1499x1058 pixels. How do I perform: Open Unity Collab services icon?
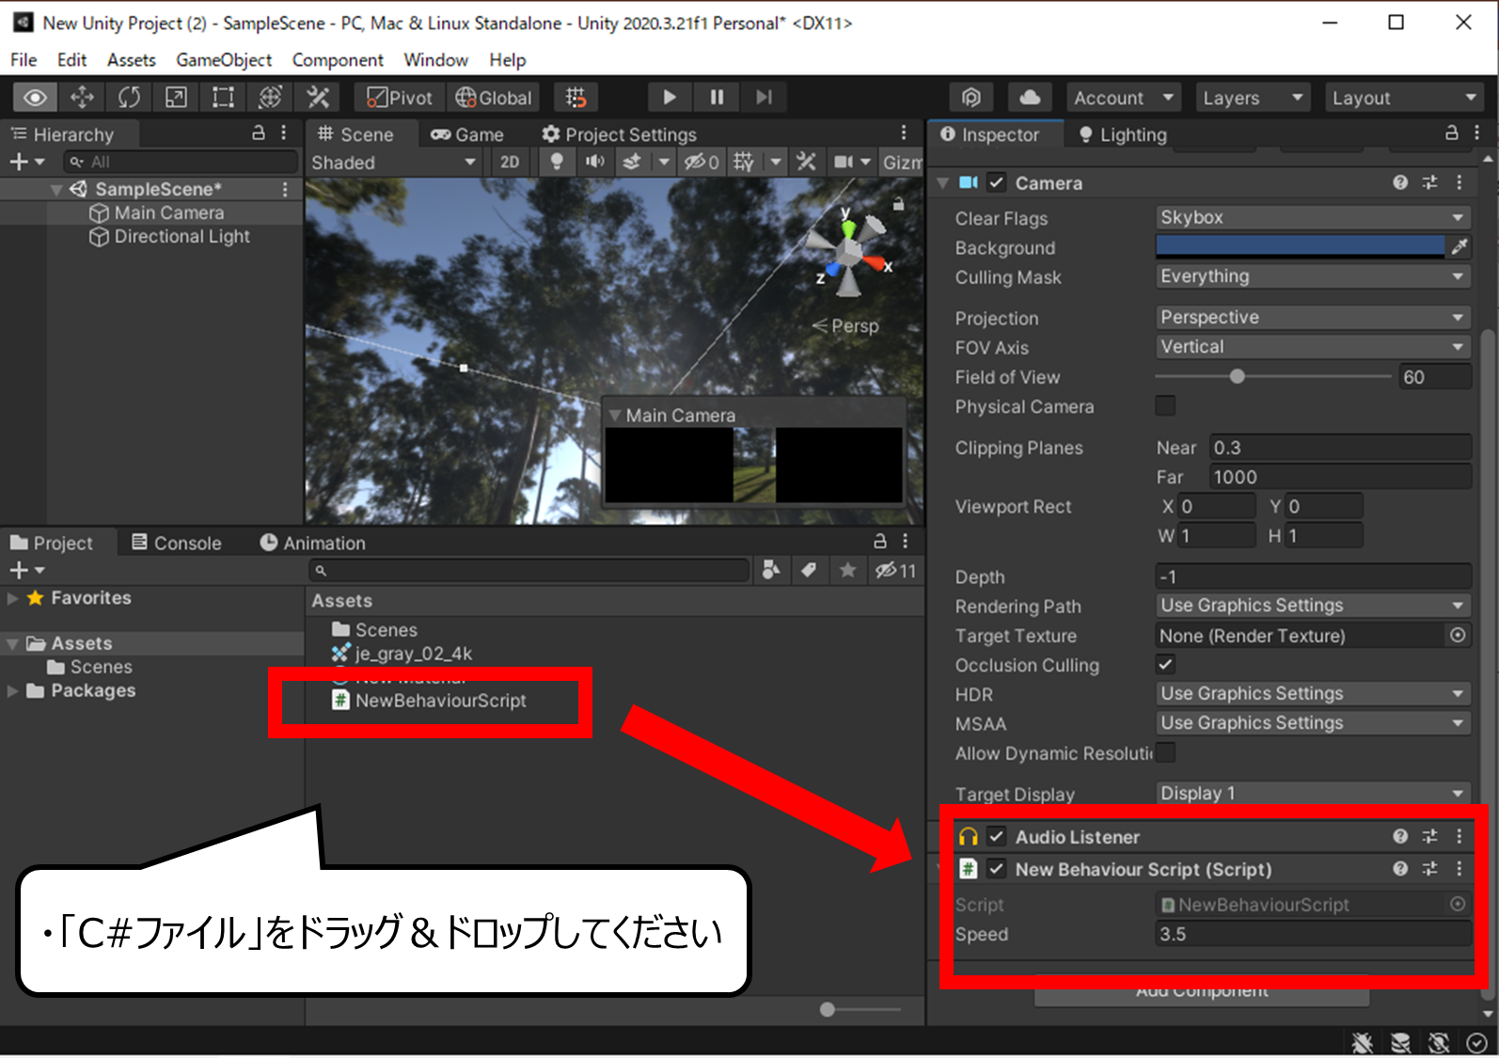(x=971, y=98)
